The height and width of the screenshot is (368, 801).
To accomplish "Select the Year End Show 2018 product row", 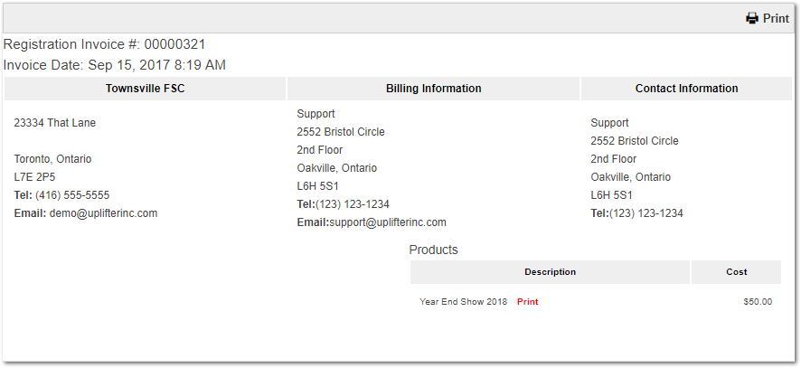I will 463,302.
